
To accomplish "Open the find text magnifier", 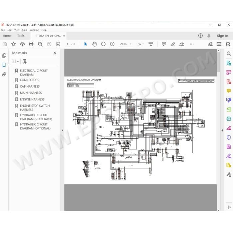I will point(40,44).
